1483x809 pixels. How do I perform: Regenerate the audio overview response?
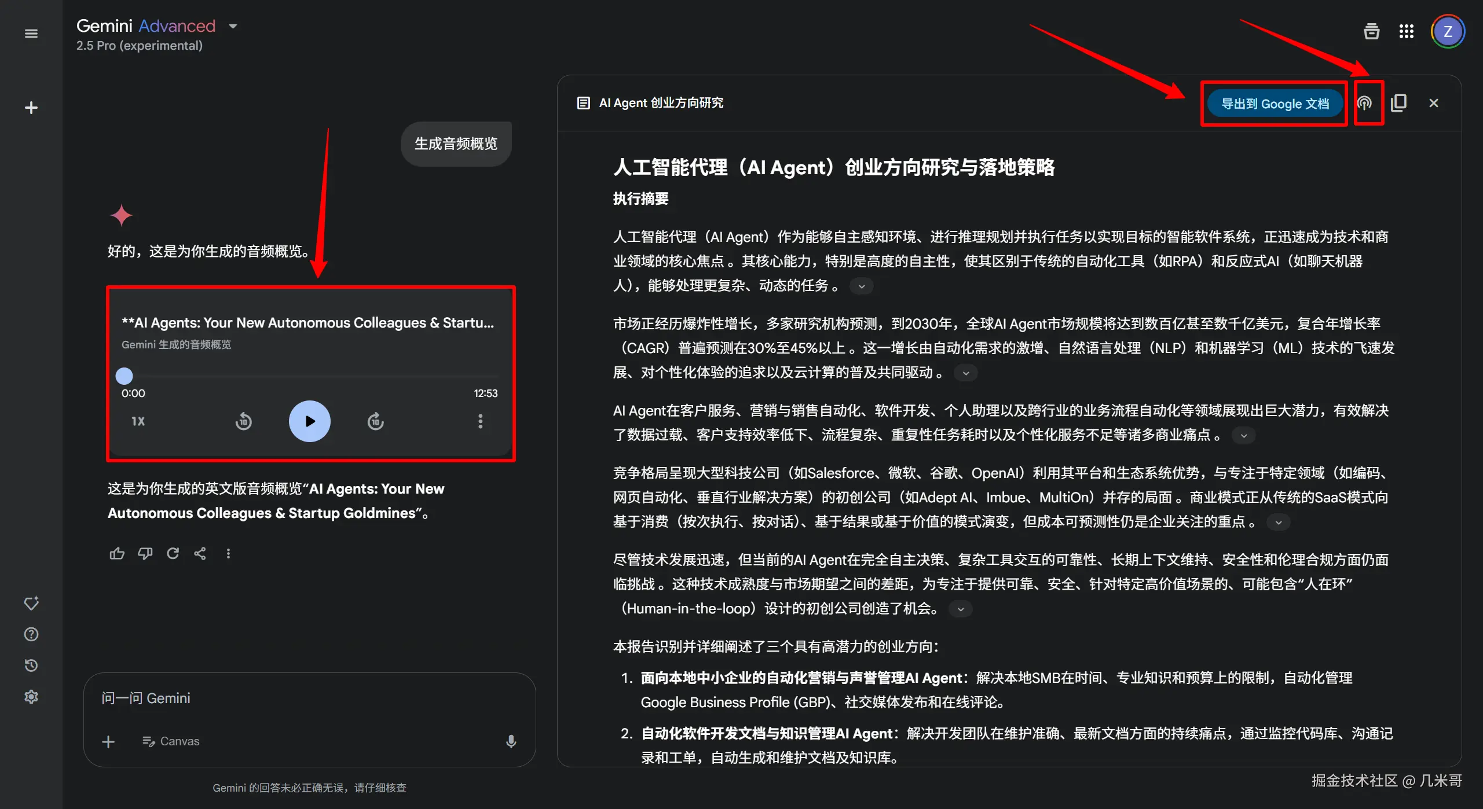(173, 553)
